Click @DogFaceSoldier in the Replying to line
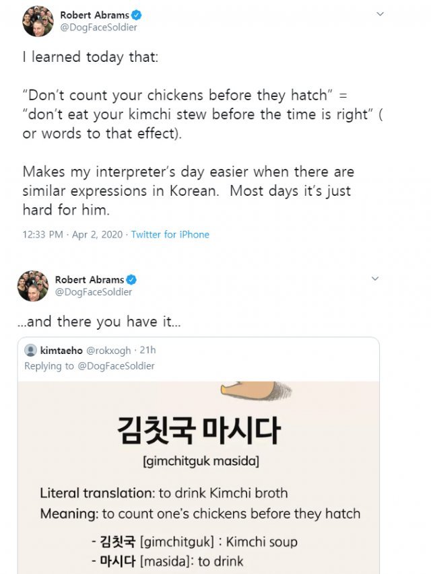This screenshot has width=431, height=574. (116, 366)
